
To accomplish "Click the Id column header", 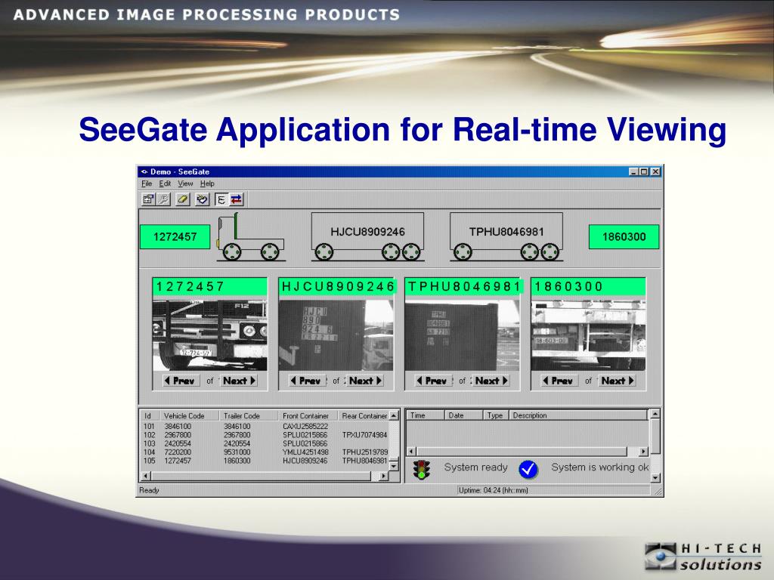I will click(x=148, y=416).
